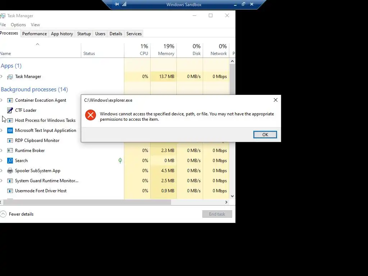Screen dimensions: 368x276
Task: Expand the Container Execution Agent row
Action: click(x=1, y=100)
